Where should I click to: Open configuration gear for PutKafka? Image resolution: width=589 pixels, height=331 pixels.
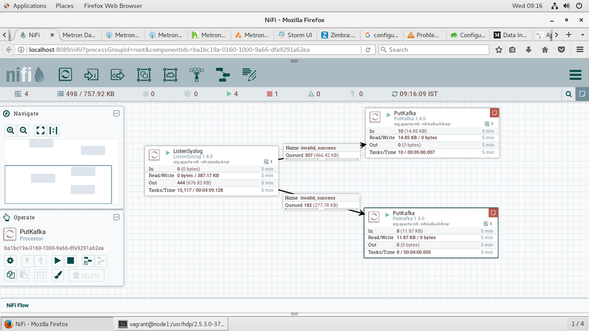[x=10, y=260]
